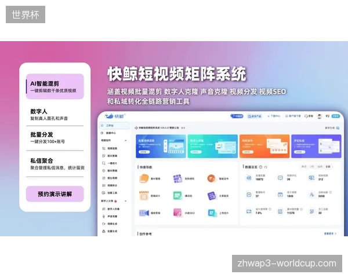Click the calendar icon next to 1849
The image size is (348, 278).
pyautogui.click(x=280, y=195)
